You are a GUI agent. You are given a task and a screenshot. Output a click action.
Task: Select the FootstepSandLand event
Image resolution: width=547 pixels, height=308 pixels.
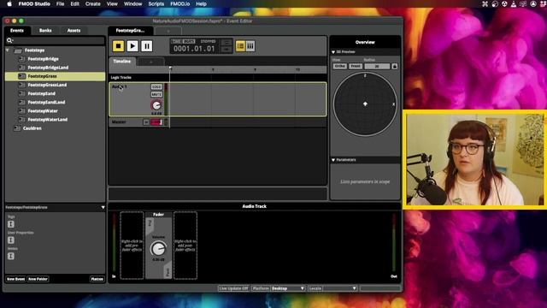(x=46, y=103)
